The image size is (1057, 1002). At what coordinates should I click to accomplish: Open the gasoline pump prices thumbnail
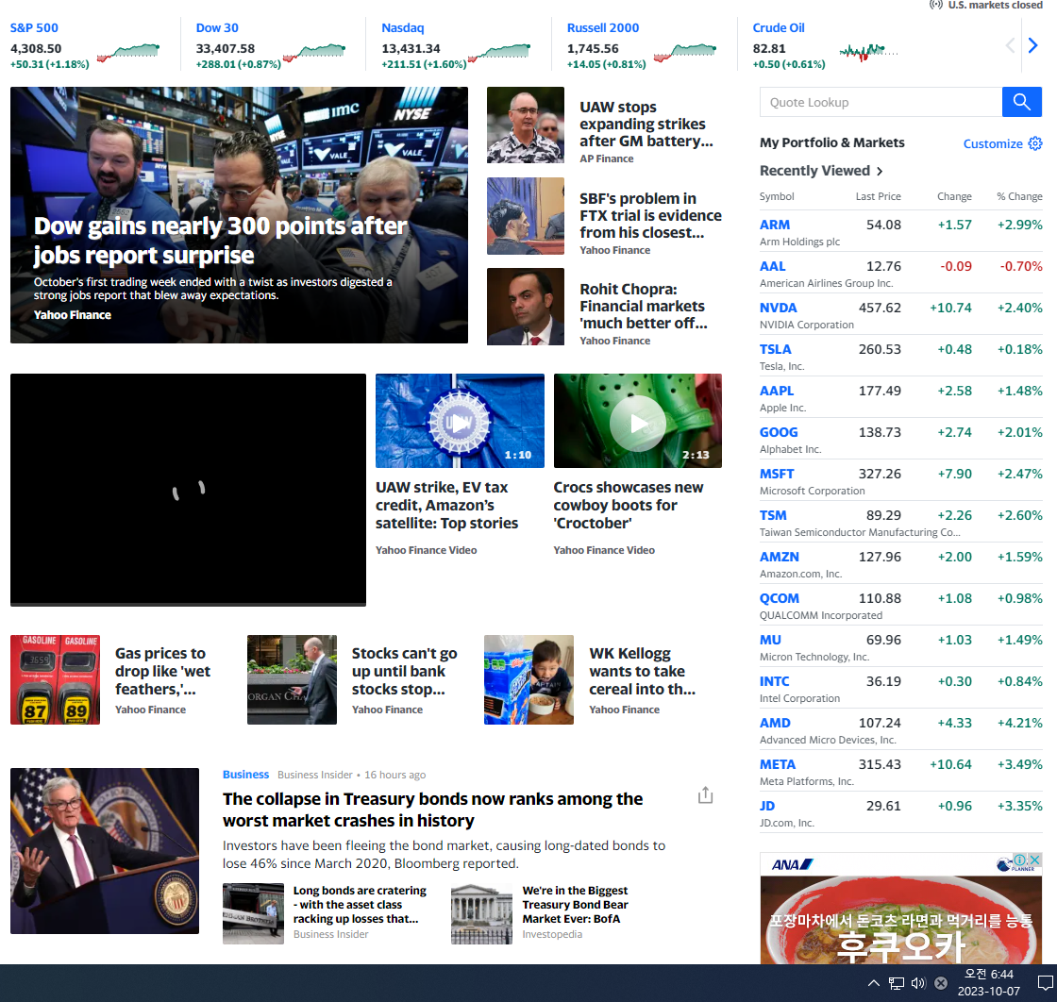pyautogui.click(x=55, y=679)
